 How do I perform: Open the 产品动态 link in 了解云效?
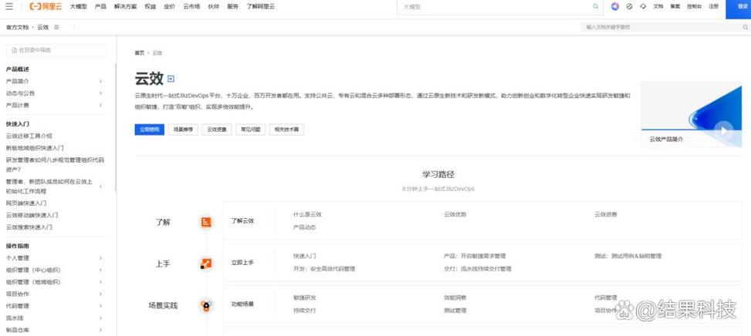(305, 227)
